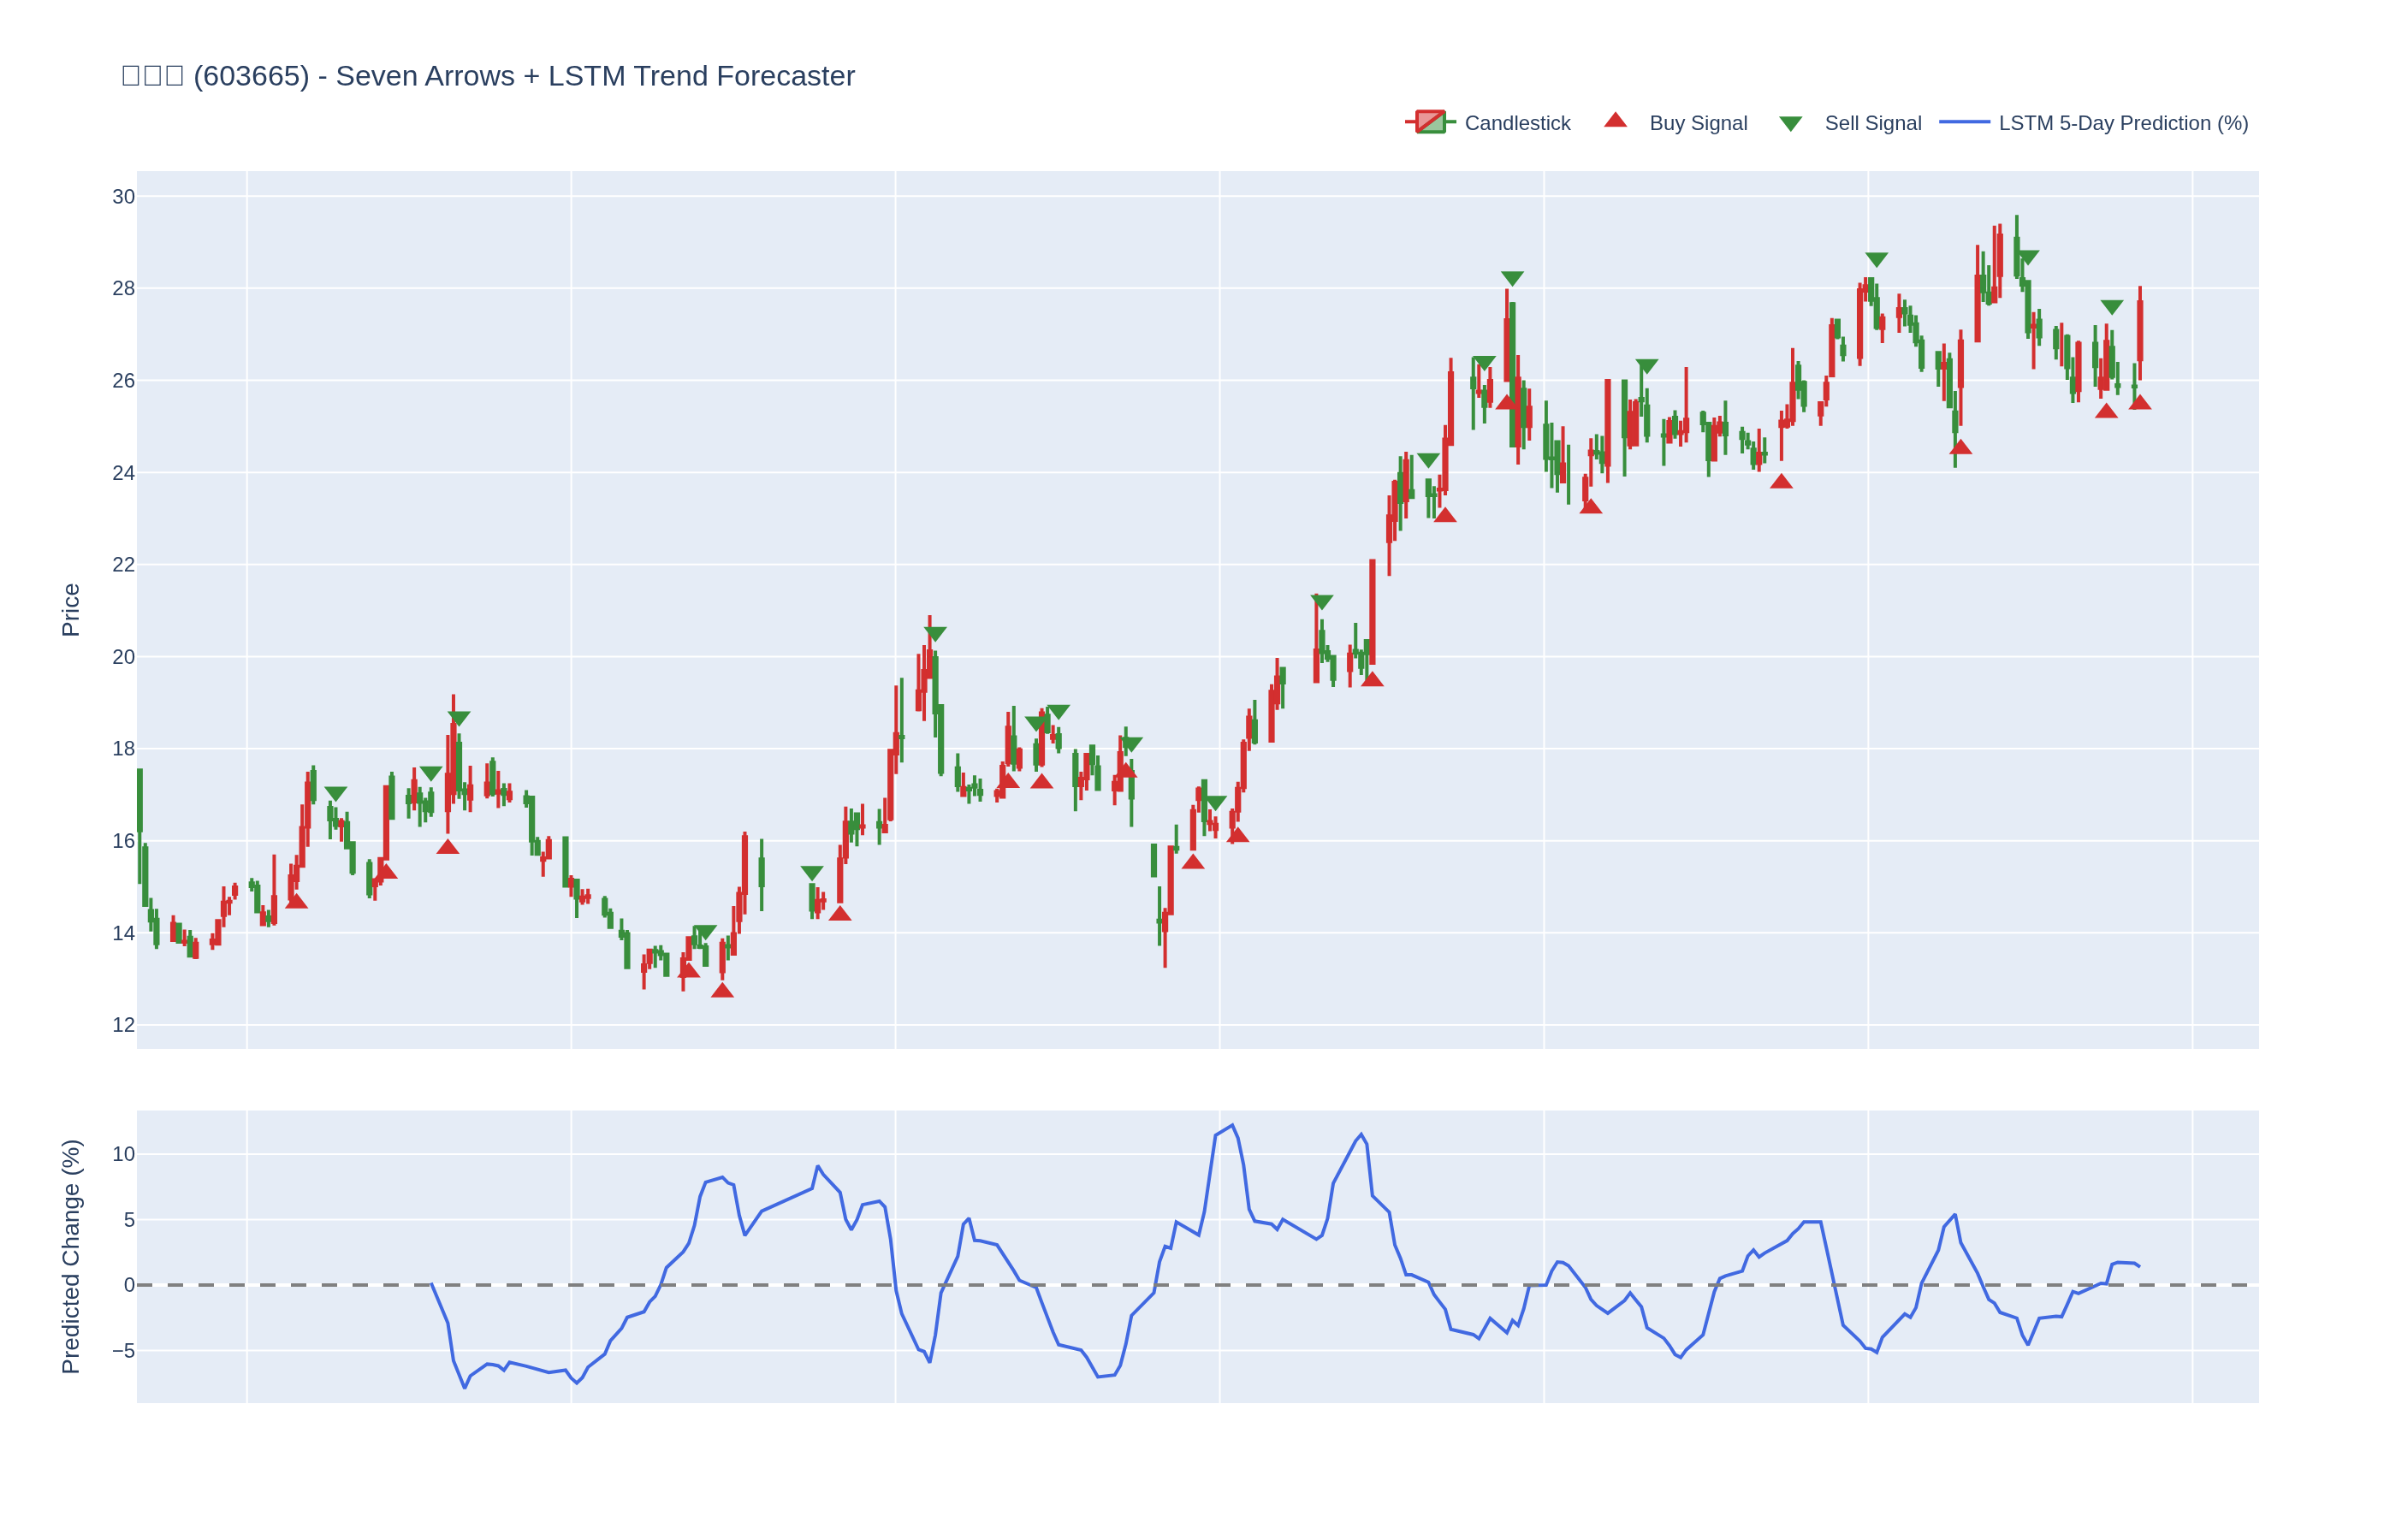This screenshot has width=2396, height=1540.
Task: Click the last candlestick on the right
Action: pyautogui.click(x=2139, y=330)
